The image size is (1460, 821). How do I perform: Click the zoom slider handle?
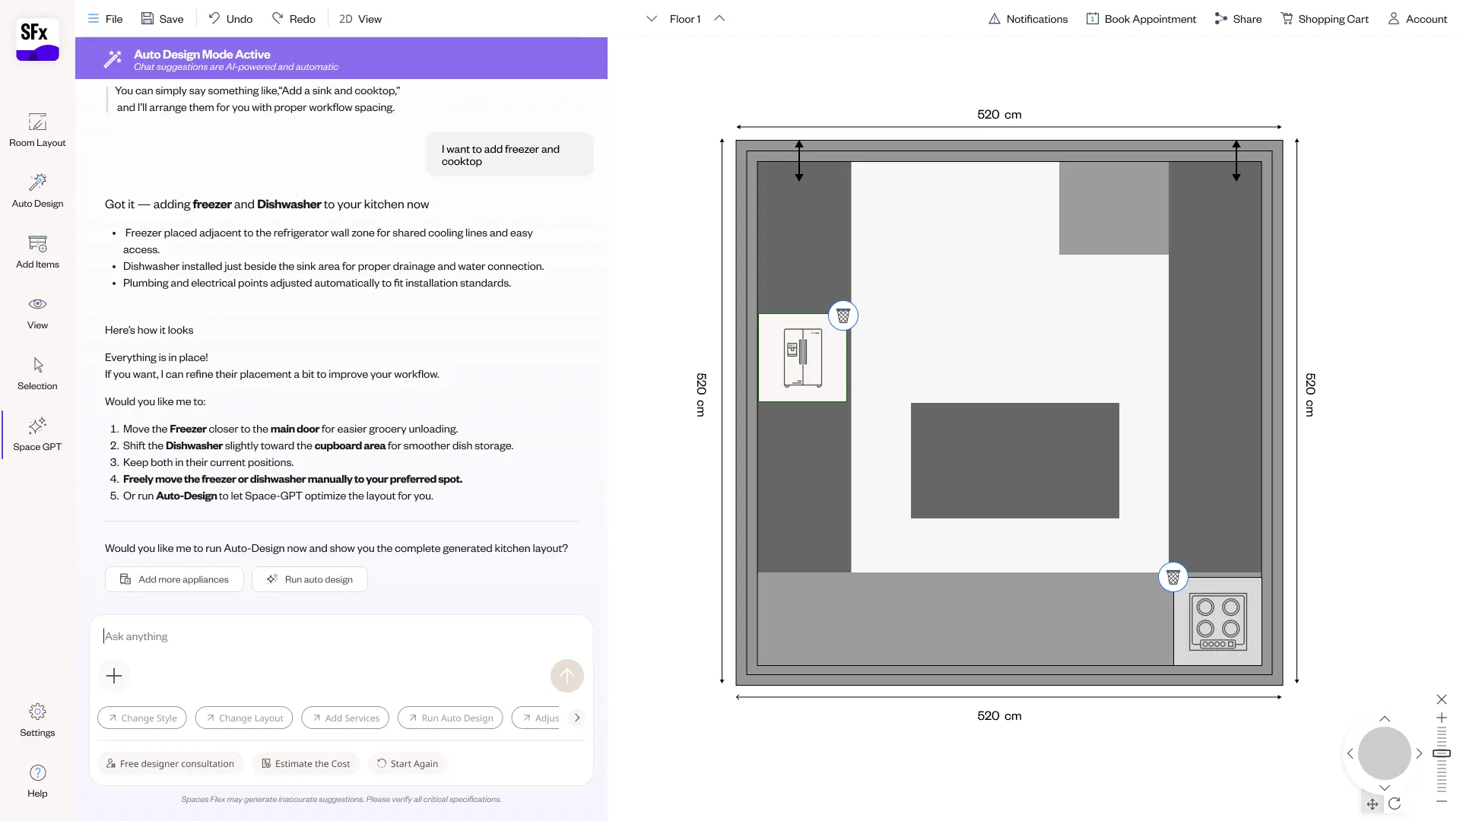click(1442, 753)
